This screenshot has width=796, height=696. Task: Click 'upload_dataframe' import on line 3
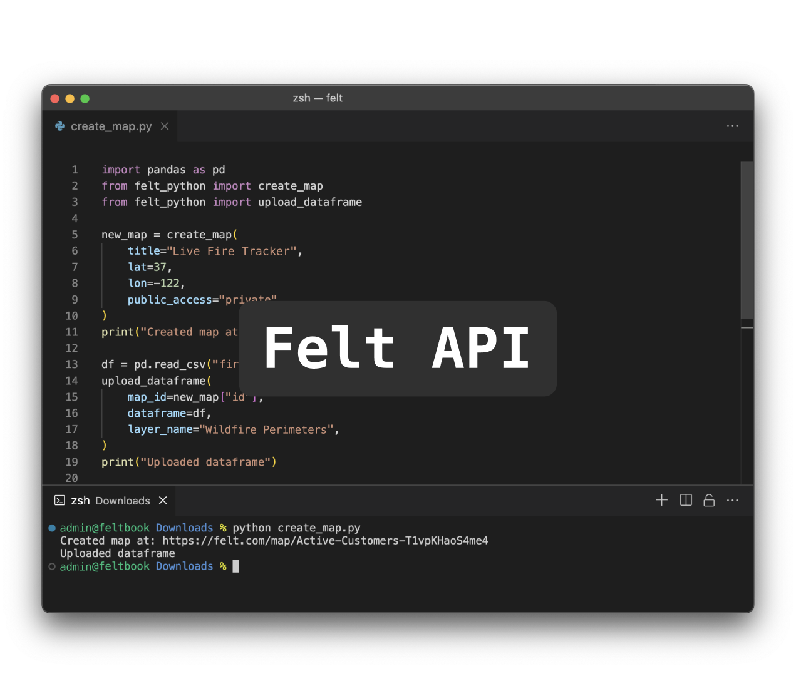tap(310, 202)
